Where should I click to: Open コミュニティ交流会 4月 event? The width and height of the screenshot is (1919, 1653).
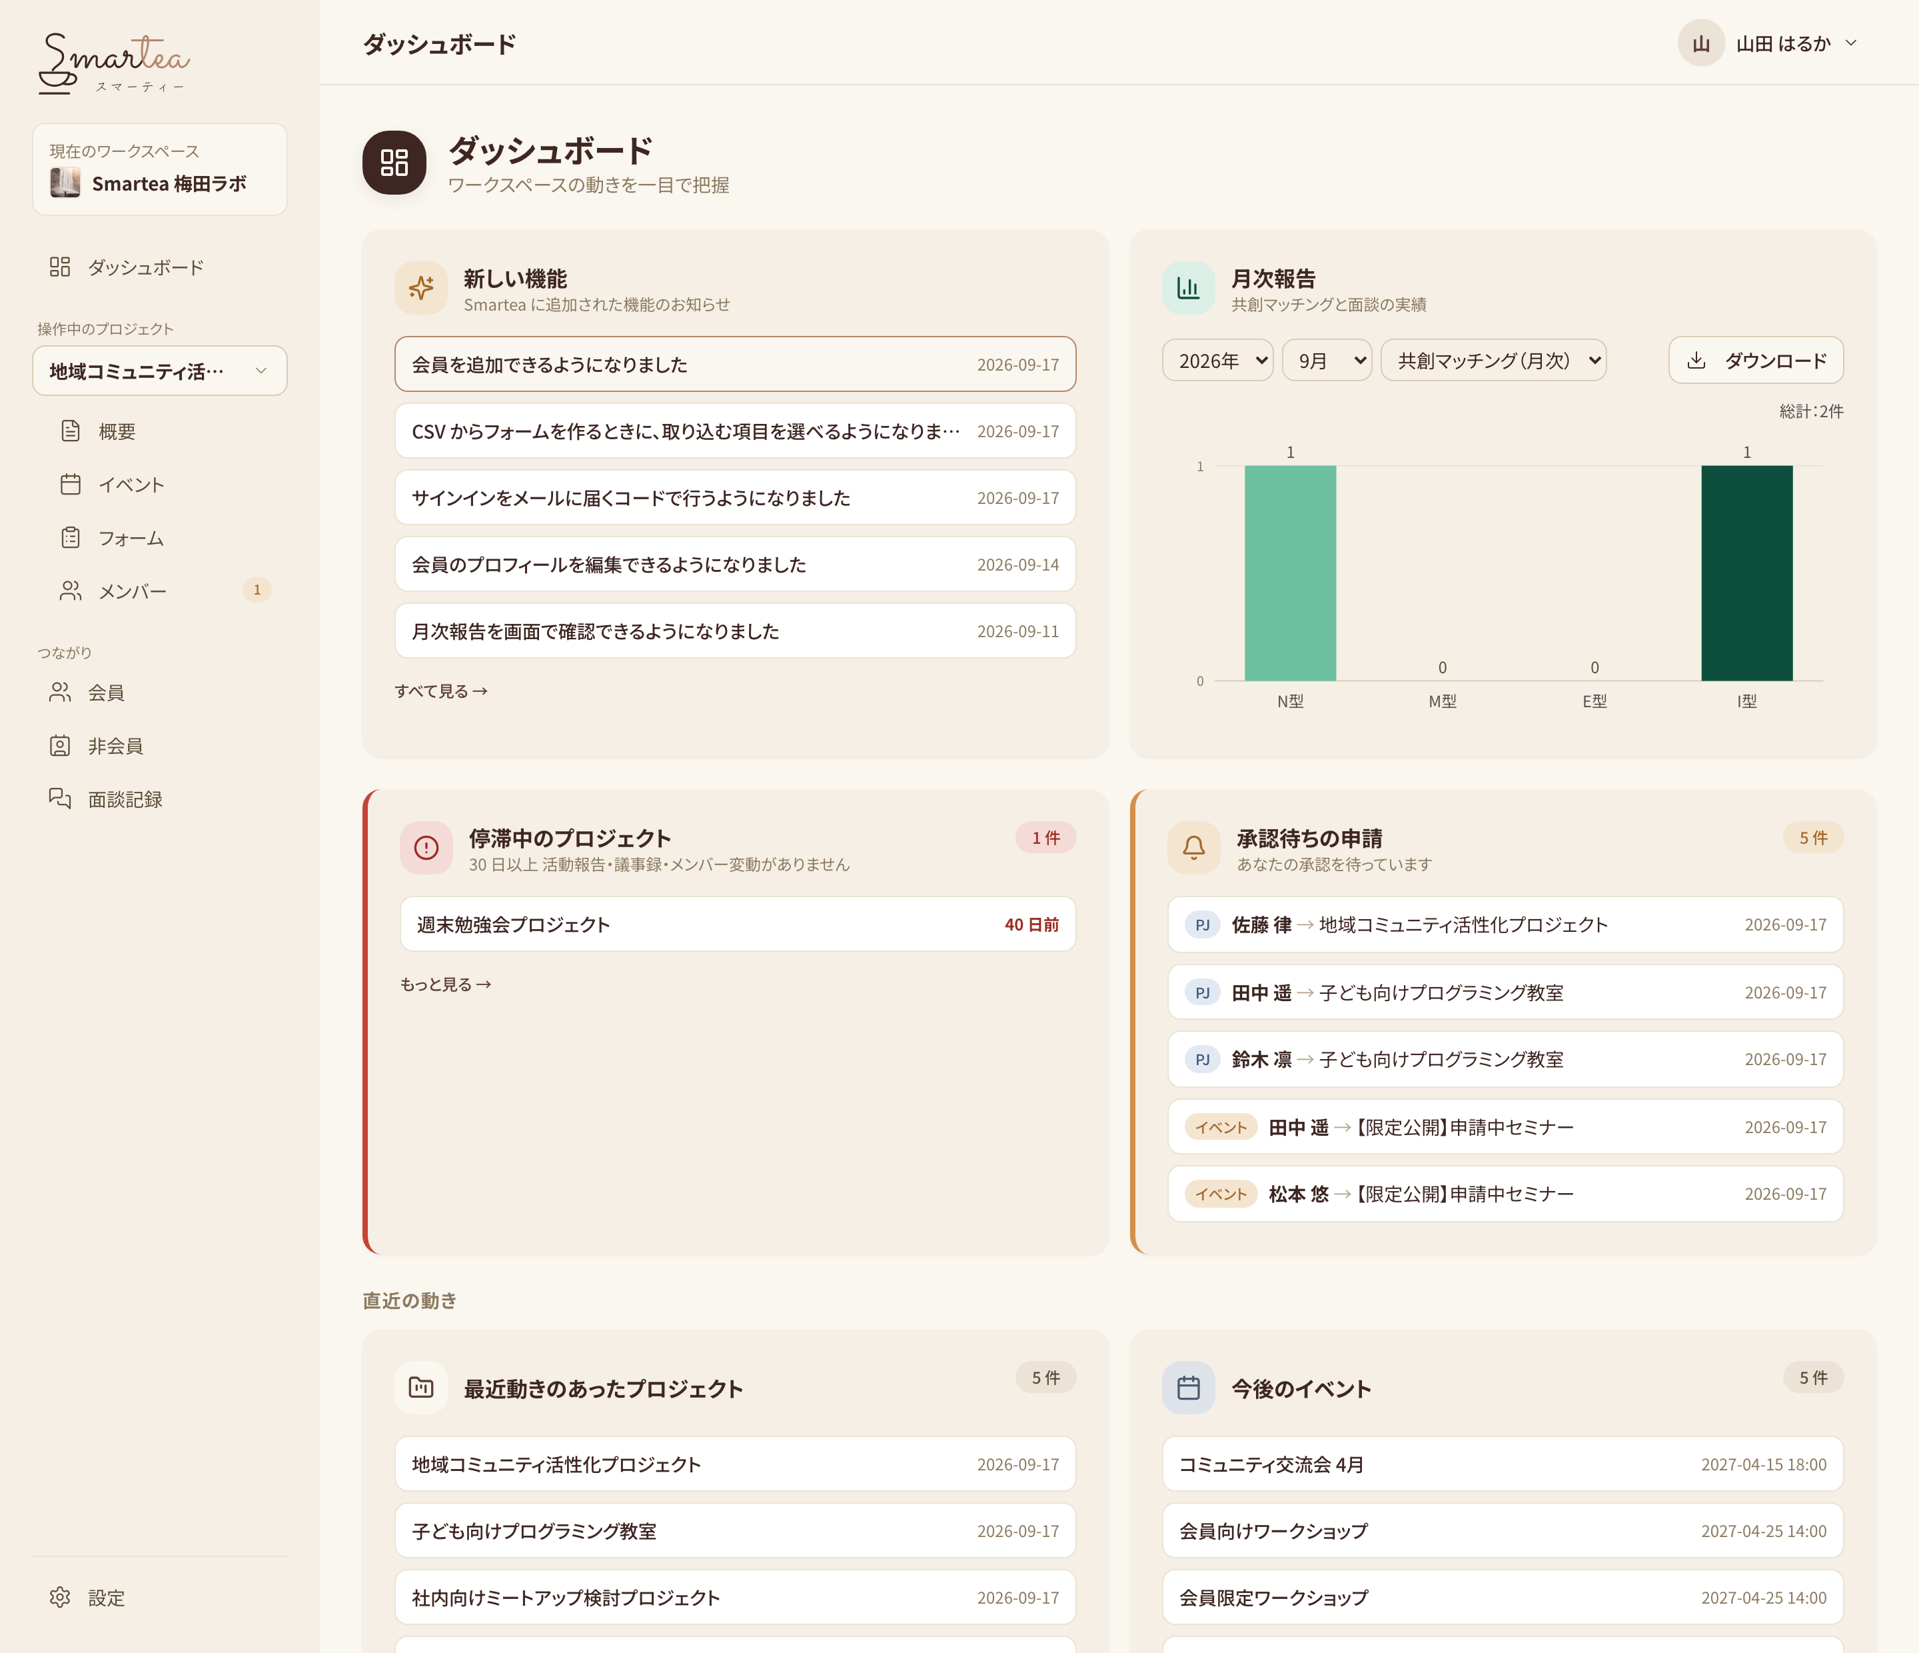(x=1503, y=1464)
